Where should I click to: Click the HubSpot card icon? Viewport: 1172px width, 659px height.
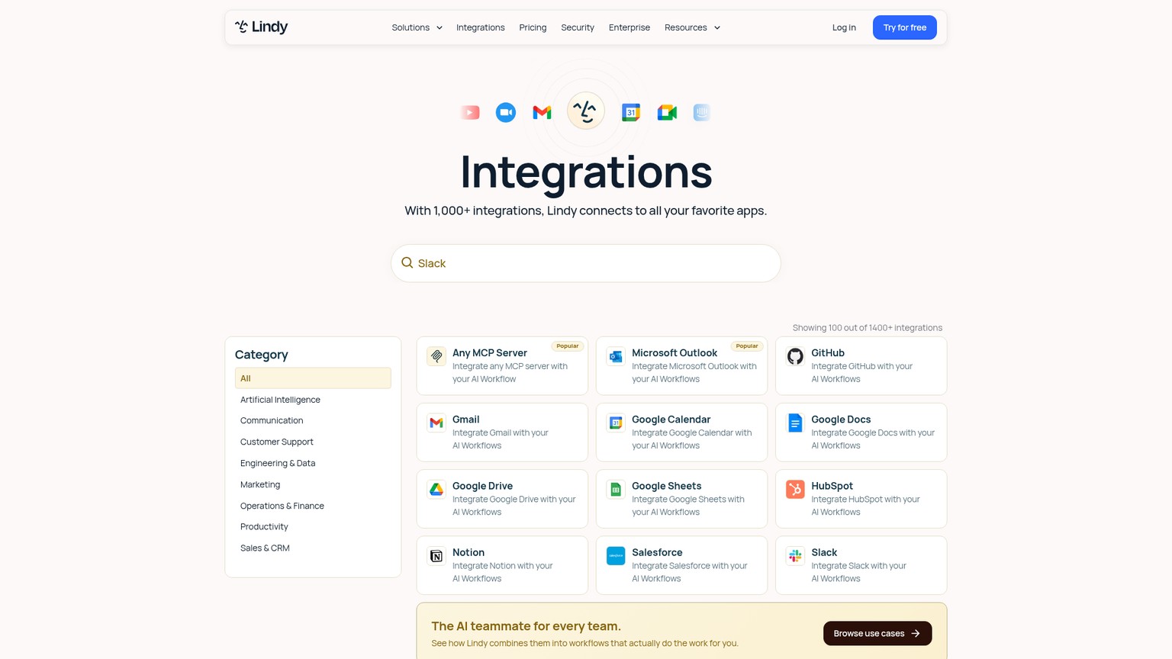point(795,489)
